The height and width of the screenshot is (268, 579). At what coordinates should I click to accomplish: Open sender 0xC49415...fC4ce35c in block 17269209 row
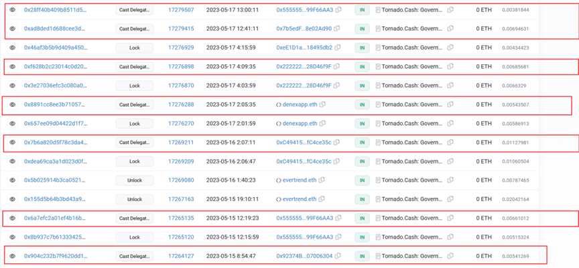point(304,161)
